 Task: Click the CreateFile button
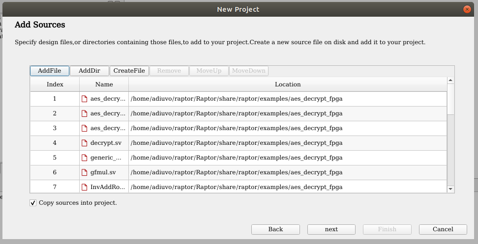click(x=129, y=71)
